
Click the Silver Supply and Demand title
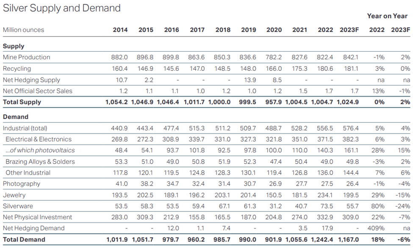(x=62, y=8)
